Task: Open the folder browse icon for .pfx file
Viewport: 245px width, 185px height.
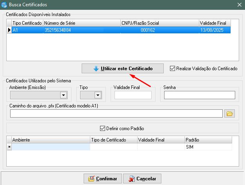Action: [x=230, y=113]
